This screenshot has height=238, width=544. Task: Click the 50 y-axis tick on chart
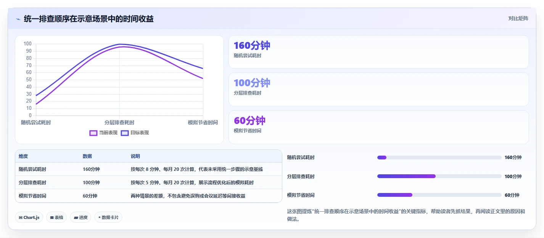(x=29, y=80)
